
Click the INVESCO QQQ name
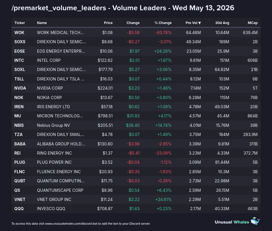pos(51,209)
